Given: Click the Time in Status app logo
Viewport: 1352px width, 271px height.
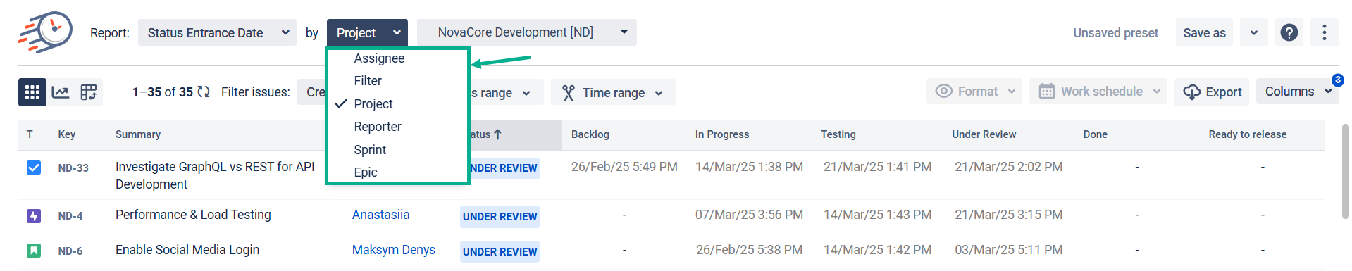Looking at the screenshot, I should (x=45, y=32).
